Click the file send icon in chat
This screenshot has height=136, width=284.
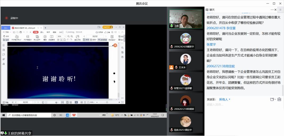[x=272, y=99]
